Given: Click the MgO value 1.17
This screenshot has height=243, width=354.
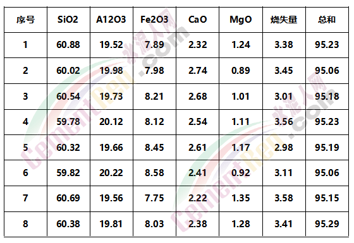Looking at the screenshot, I should click(241, 148).
